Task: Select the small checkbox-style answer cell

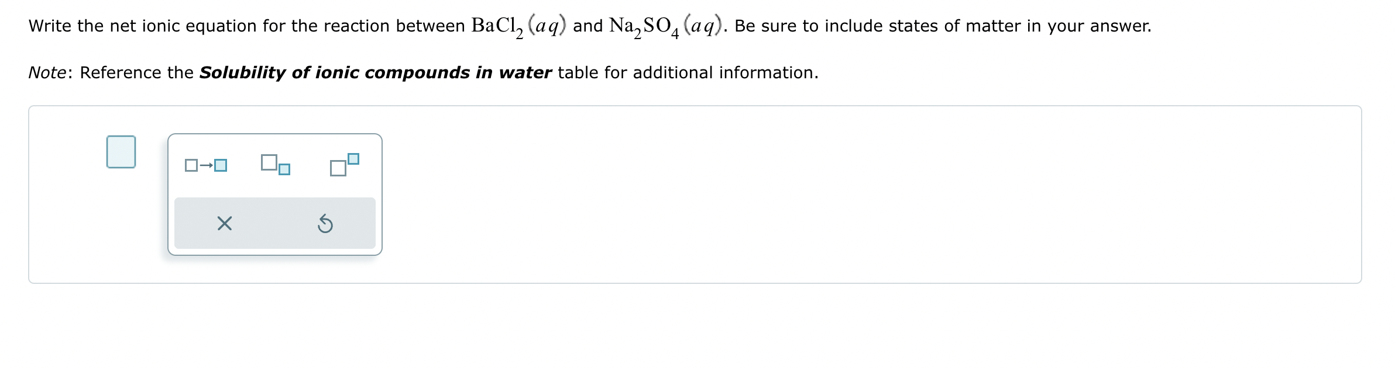Action: coord(121,153)
